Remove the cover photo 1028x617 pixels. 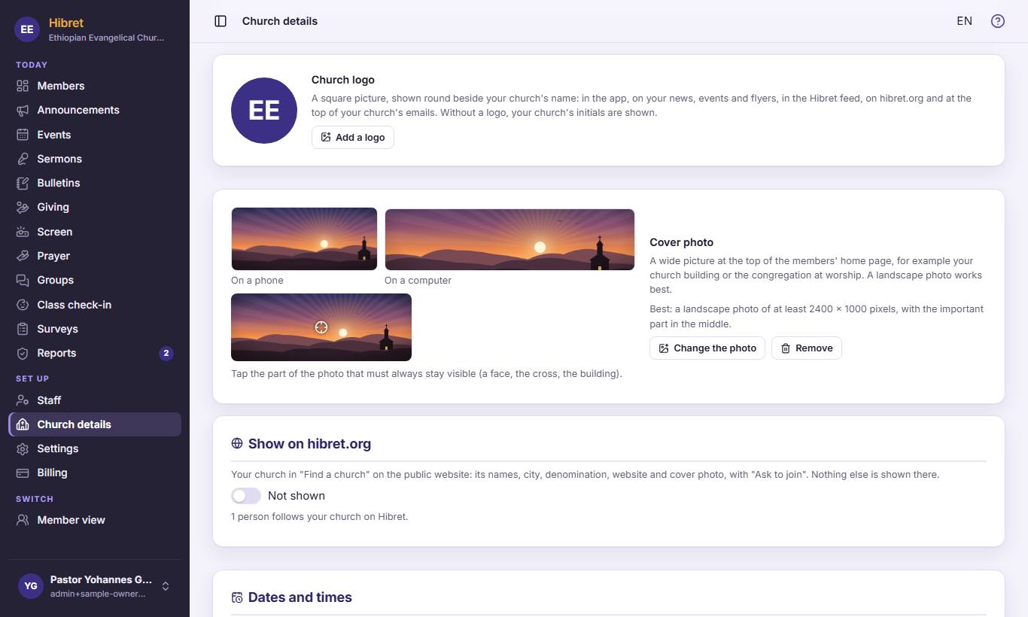(807, 348)
